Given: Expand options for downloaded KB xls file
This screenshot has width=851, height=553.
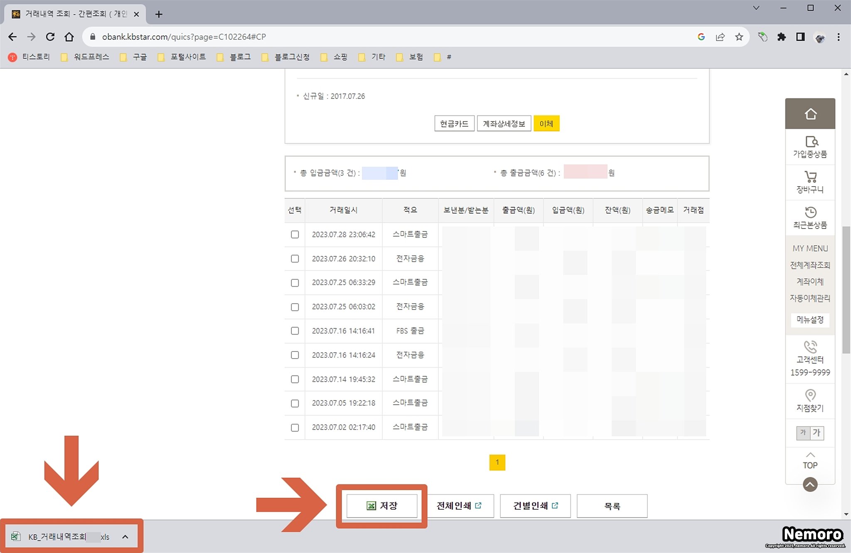Looking at the screenshot, I should pyautogui.click(x=125, y=537).
